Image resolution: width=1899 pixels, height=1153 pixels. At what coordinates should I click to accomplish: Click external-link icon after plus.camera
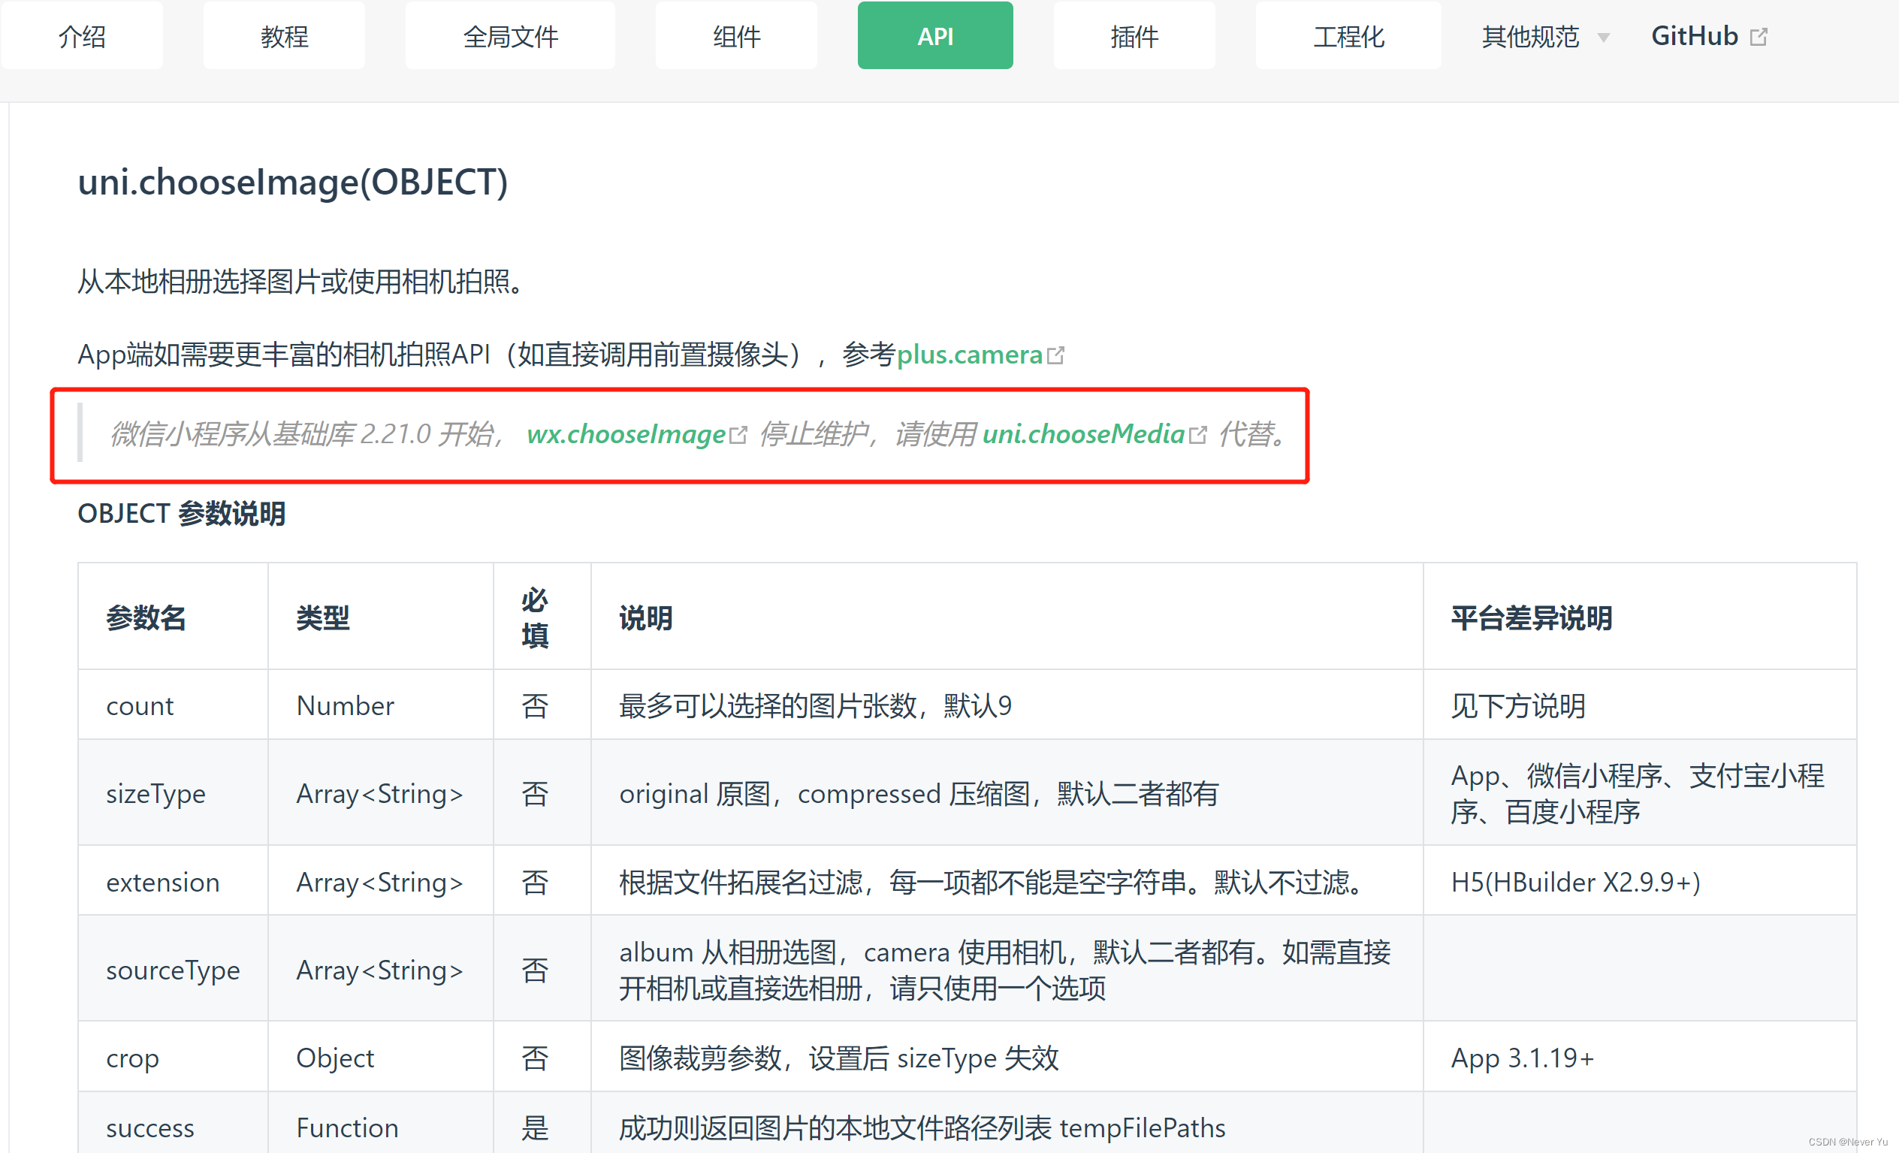tap(1056, 355)
